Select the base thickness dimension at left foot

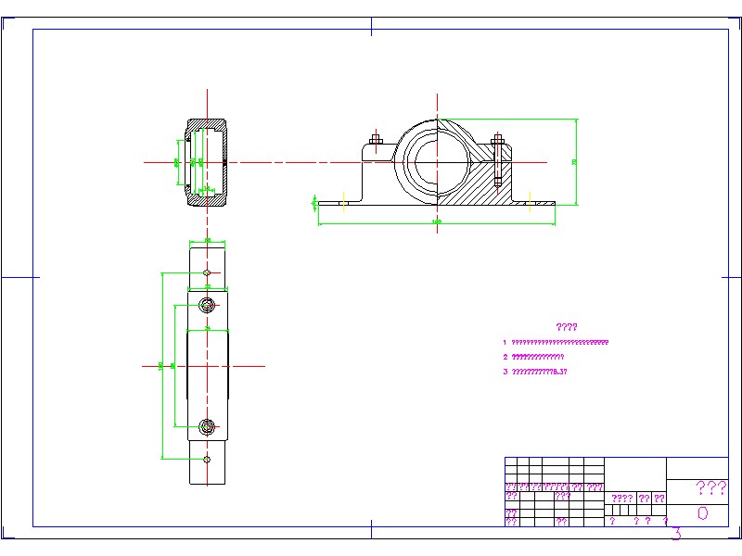point(314,203)
